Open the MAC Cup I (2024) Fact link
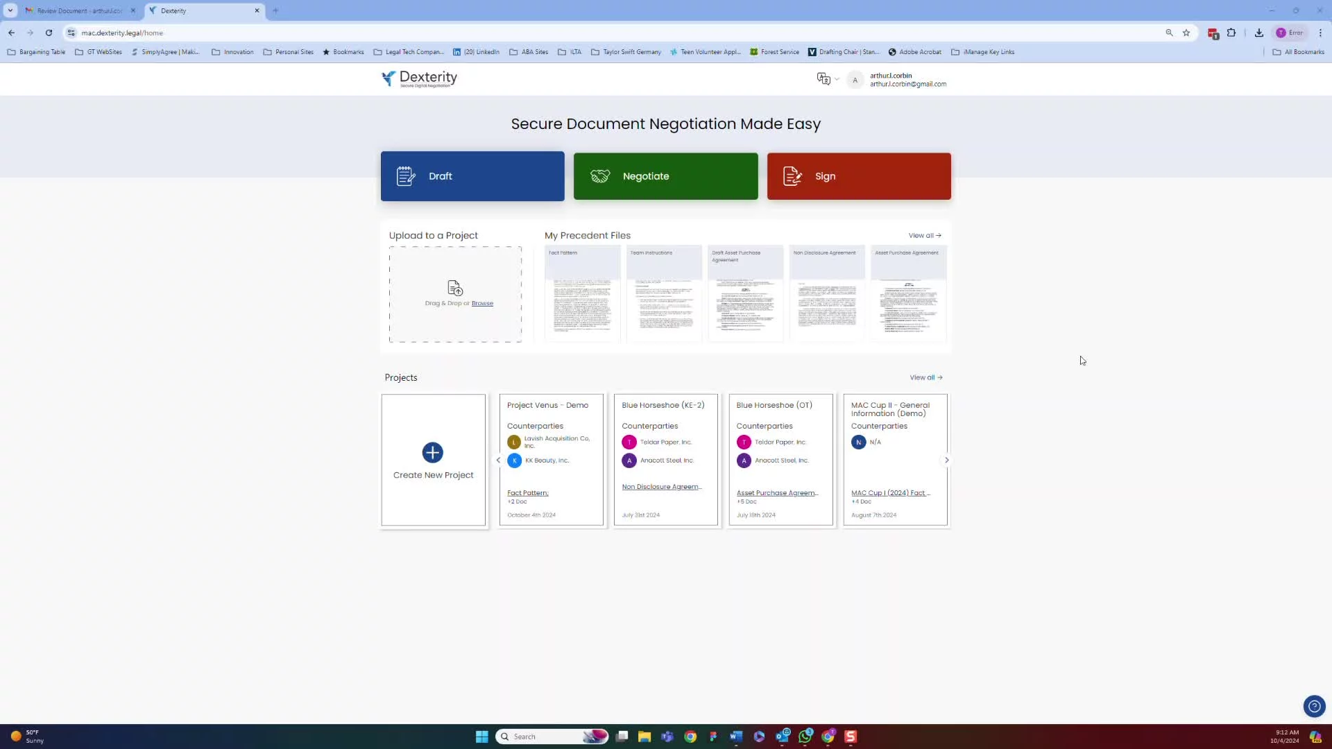The width and height of the screenshot is (1332, 749). (891, 493)
